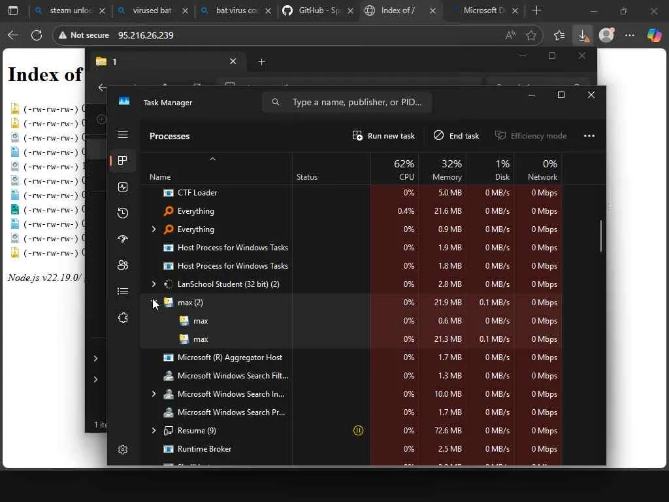Open the Users sidebar icon
The image size is (669, 502).
point(123,265)
